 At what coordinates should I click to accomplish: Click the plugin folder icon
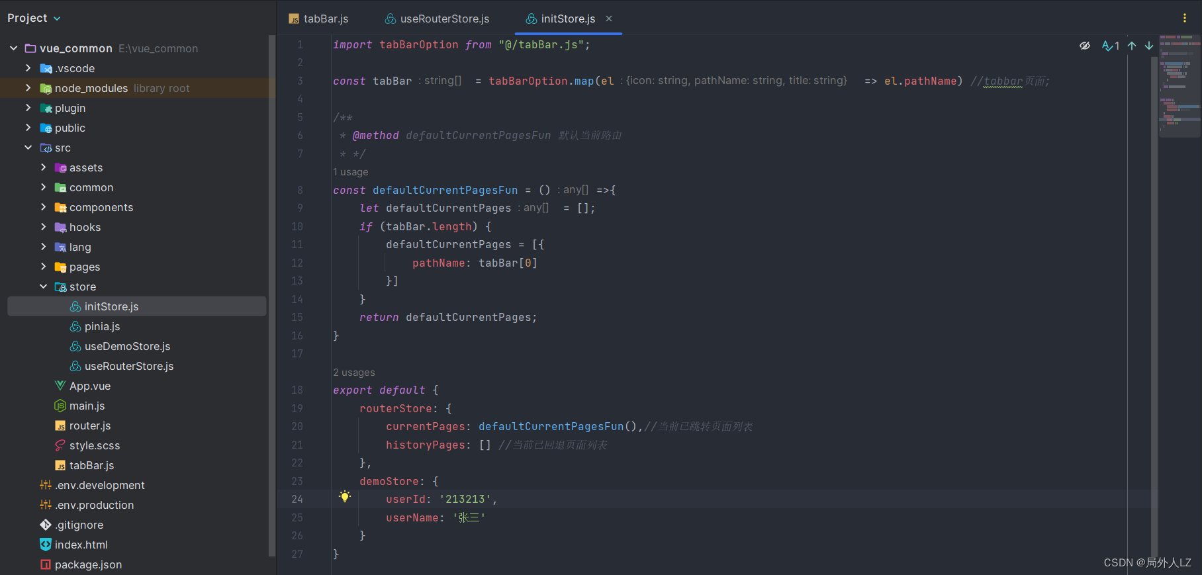[x=46, y=108]
